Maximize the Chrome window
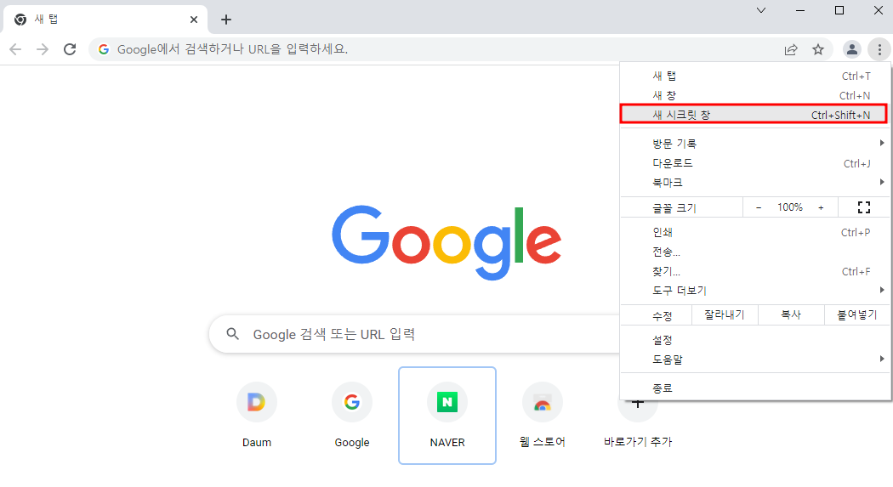 pos(839,10)
